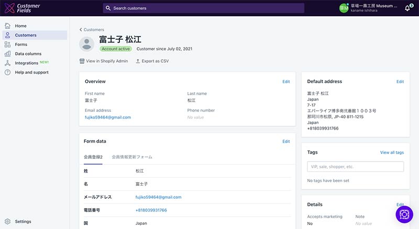This screenshot has width=419, height=229.
Task: Open Forms in the sidebar
Action: [x=21, y=44]
